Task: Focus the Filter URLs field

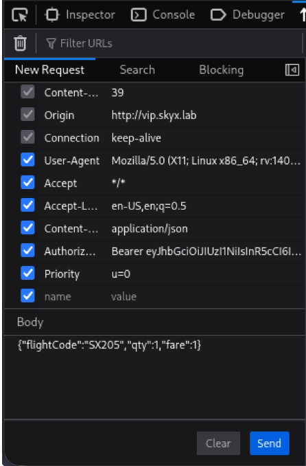Action: [x=172, y=43]
